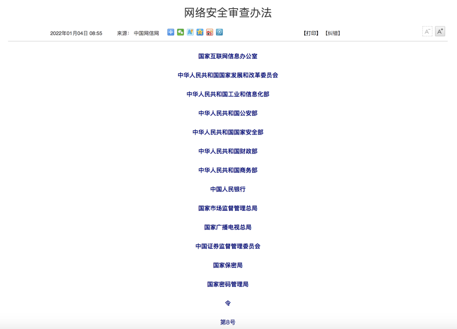Click the 【打印】 print link
This screenshot has width=457, height=329.
pos(311,33)
